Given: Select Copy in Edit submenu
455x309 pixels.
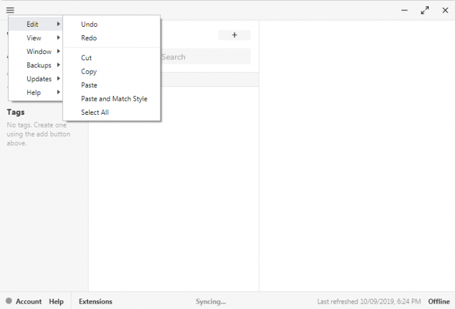Looking at the screenshot, I should 112,72.
